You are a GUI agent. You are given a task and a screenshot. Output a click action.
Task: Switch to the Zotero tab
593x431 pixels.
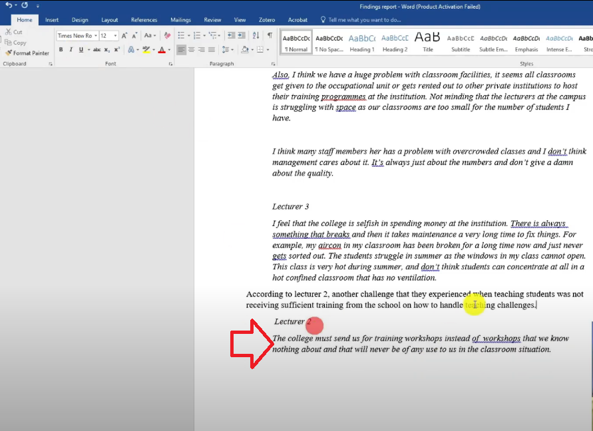(x=267, y=20)
